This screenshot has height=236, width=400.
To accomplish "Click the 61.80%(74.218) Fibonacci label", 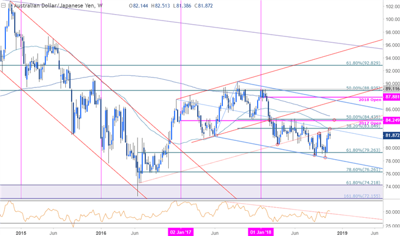I will [363, 183].
